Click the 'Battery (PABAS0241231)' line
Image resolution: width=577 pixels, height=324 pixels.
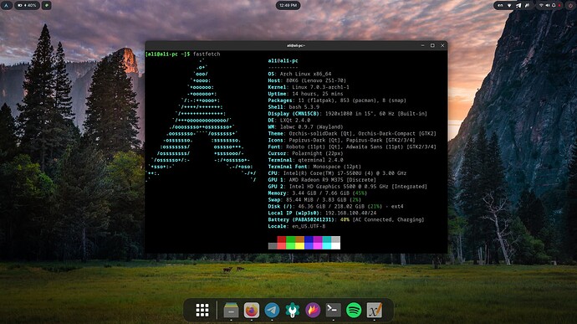coord(346,219)
